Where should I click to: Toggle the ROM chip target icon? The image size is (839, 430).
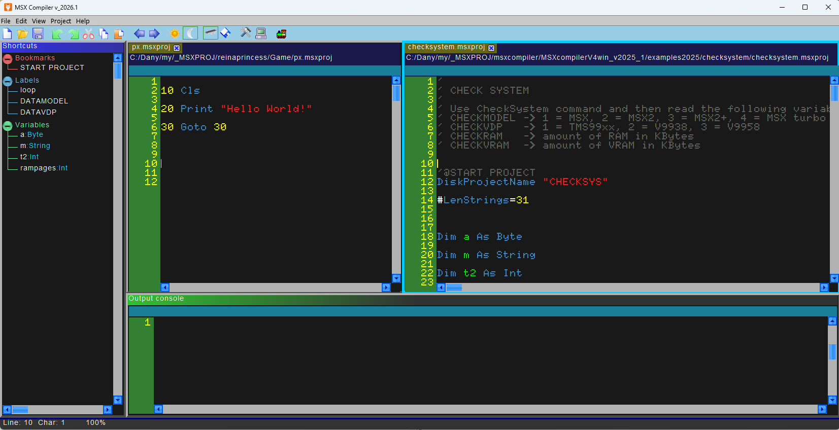[211, 33]
